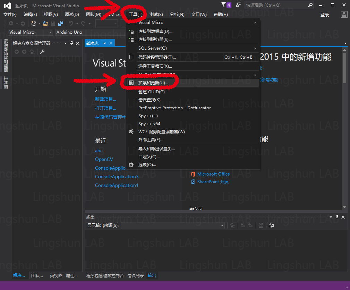Click the quick launch search magnifier icon
Screen dimensions: 350x290
310,5
